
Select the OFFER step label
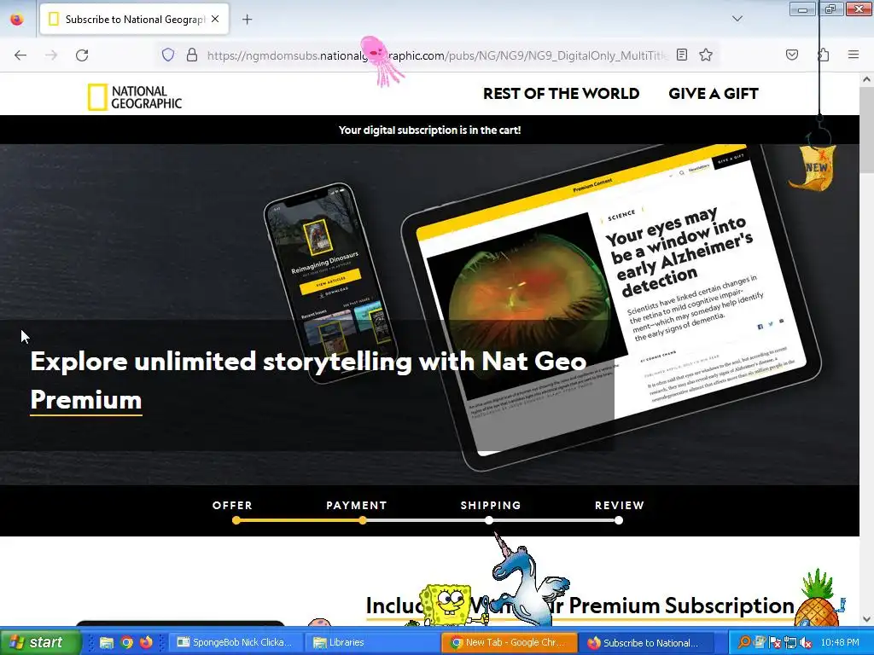click(232, 505)
